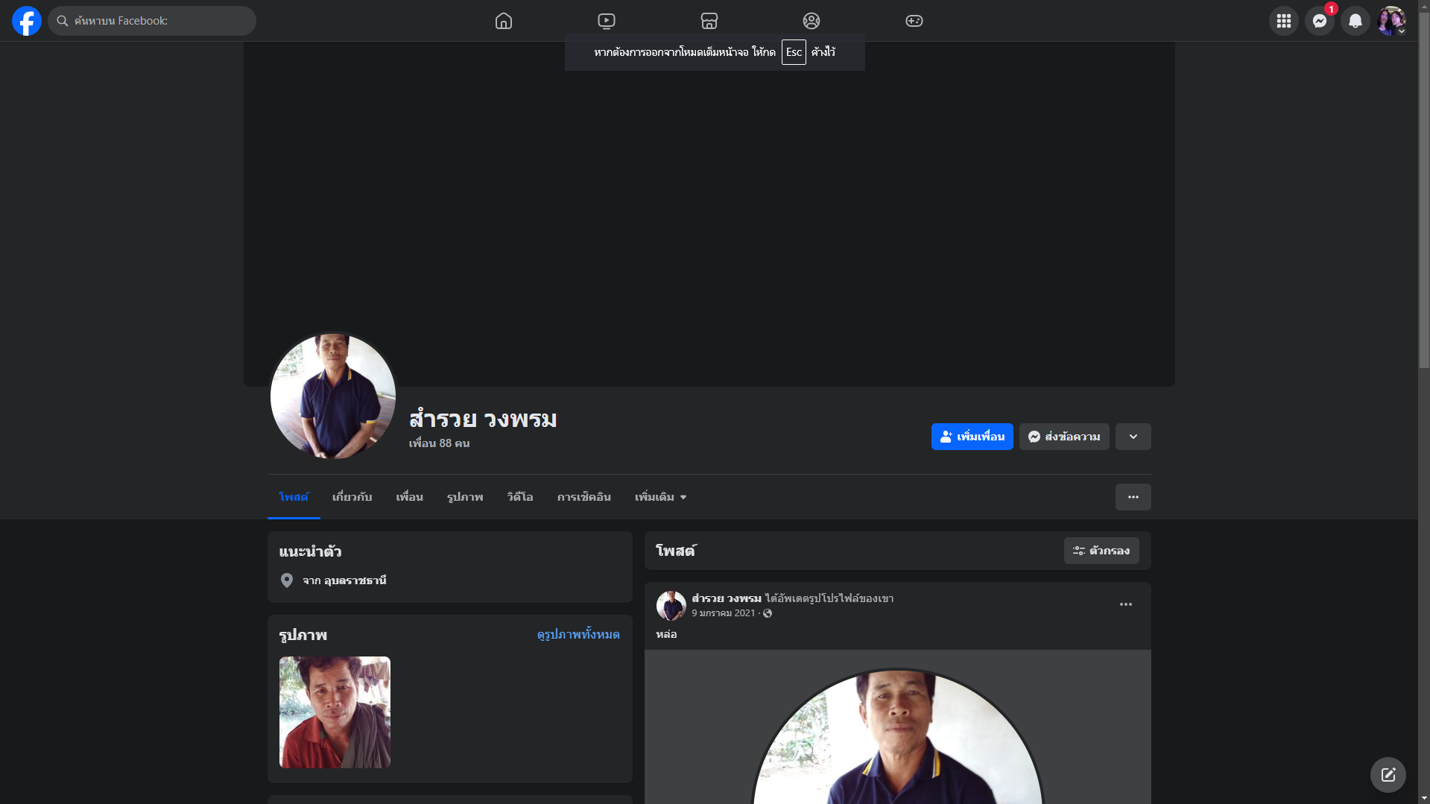Open the Marketplace icon
Image resolution: width=1430 pixels, height=804 pixels.
(709, 21)
